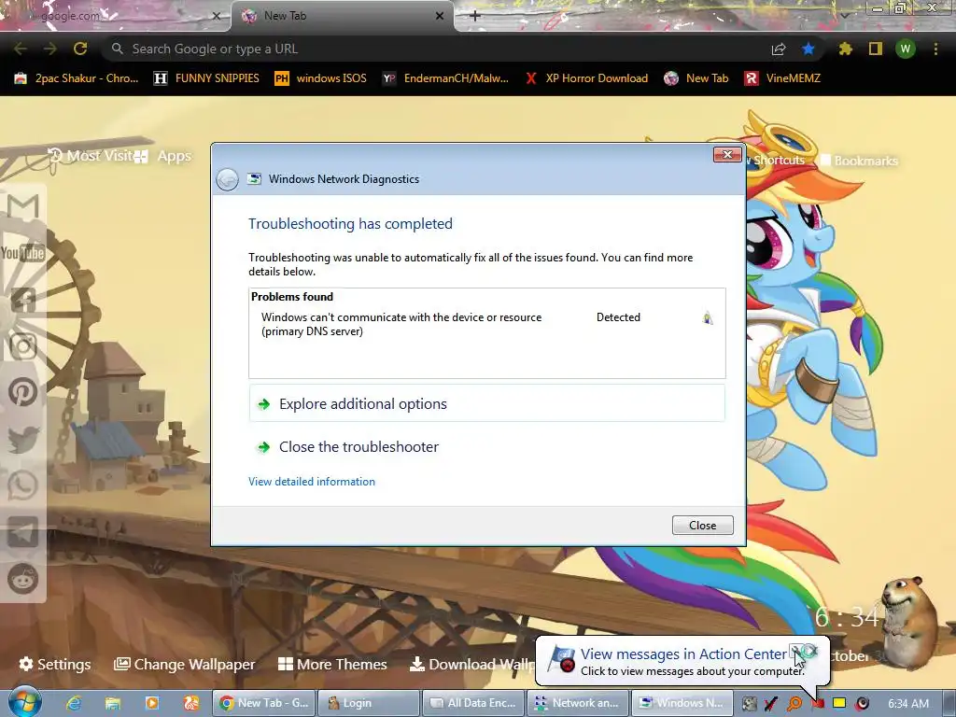Switch to All Data Enc... taskbar window

473,703
